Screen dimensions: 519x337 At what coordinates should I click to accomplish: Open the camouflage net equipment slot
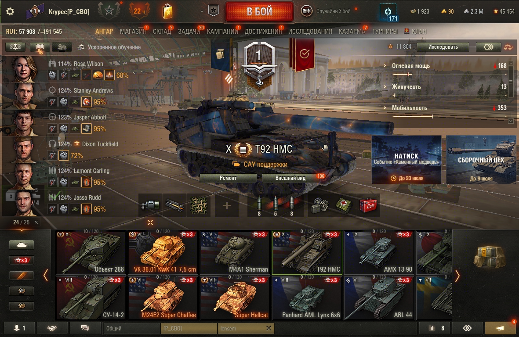pyautogui.click(x=199, y=205)
